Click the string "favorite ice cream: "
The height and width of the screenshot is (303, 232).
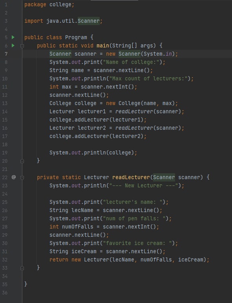[137, 243]
